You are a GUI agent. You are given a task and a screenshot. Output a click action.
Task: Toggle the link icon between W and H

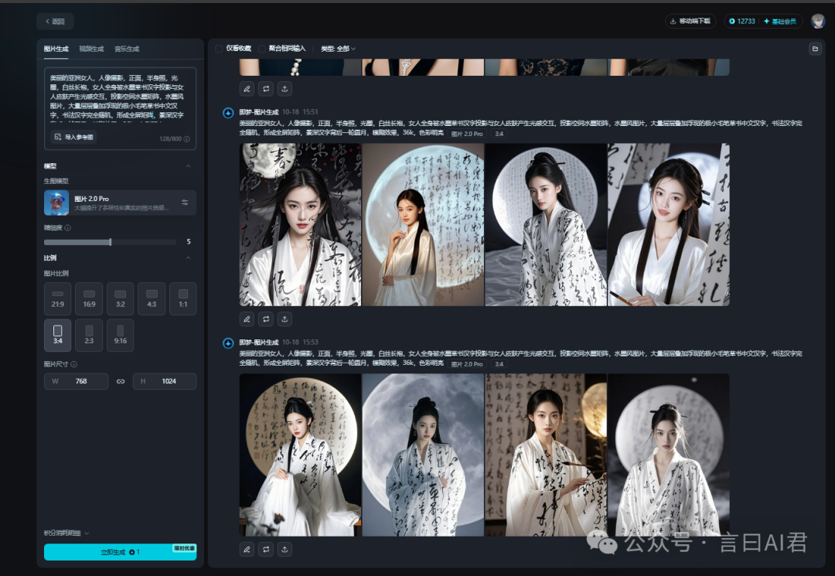(121, 381)
